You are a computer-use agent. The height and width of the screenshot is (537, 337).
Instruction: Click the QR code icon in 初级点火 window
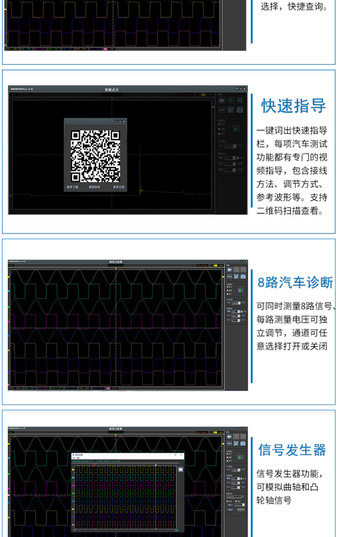pos(230,110)
